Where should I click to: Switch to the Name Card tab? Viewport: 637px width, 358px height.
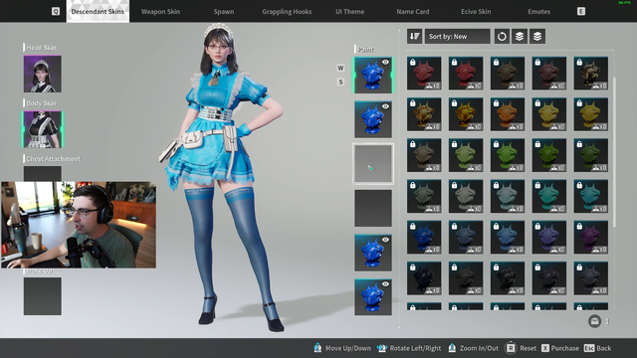pyautogui.click(x=413, y=11)
